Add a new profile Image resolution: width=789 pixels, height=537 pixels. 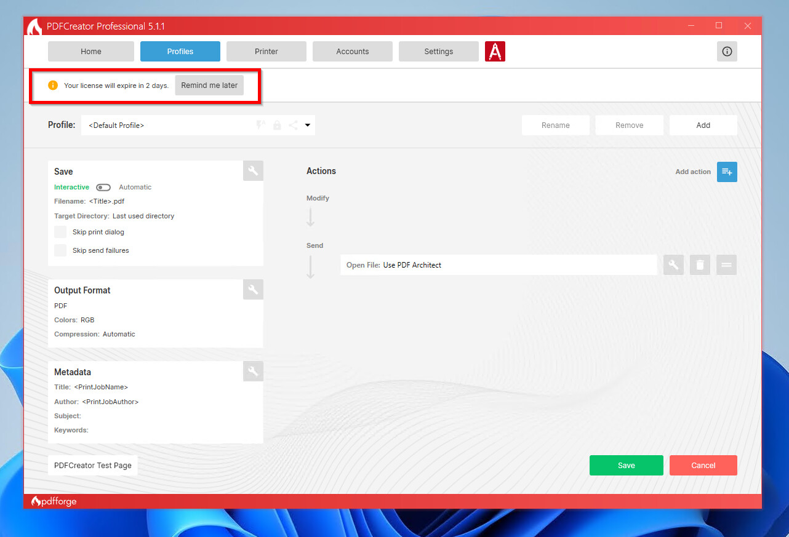703,125
